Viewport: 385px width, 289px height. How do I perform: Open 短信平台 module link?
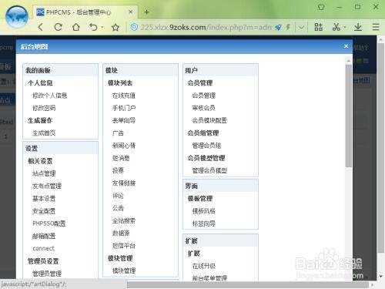(x=124, y=246)
